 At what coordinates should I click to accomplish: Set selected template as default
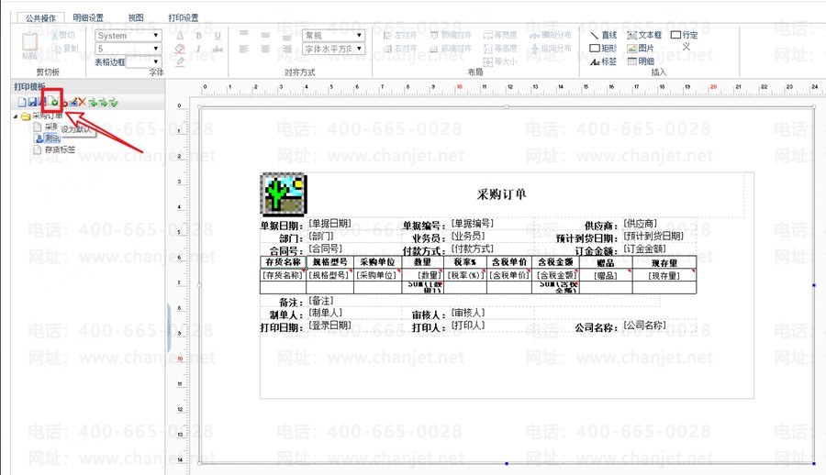[52, 101]
